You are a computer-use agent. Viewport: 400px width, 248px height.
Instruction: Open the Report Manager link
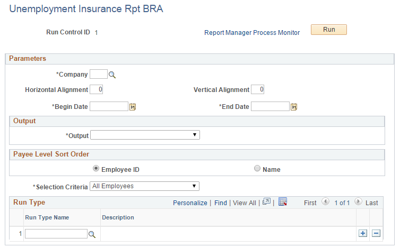[228, 33]
